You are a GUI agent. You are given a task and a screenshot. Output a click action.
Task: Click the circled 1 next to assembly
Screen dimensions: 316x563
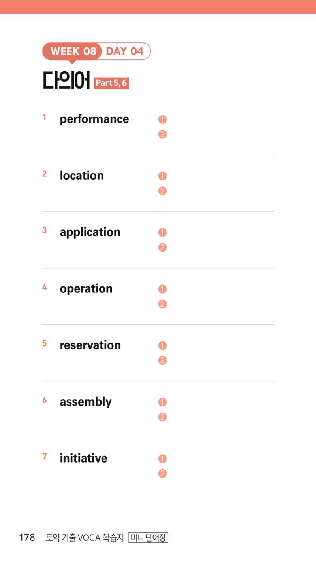pyautogui.click(x=162, y=402)
